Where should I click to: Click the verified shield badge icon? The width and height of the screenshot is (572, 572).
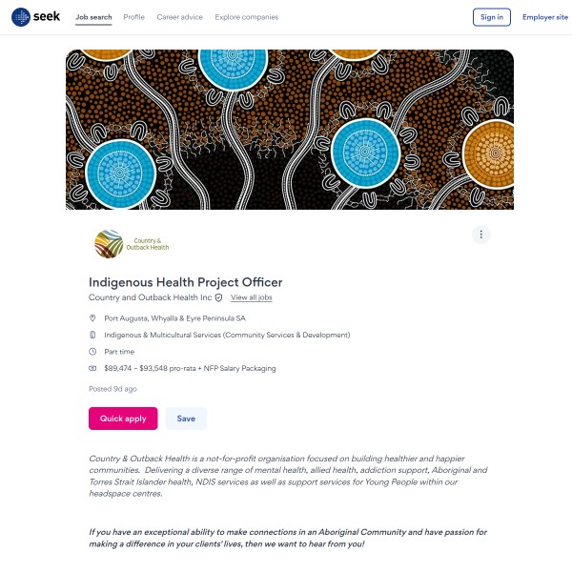pyautogui.click(x=218, y=298)
